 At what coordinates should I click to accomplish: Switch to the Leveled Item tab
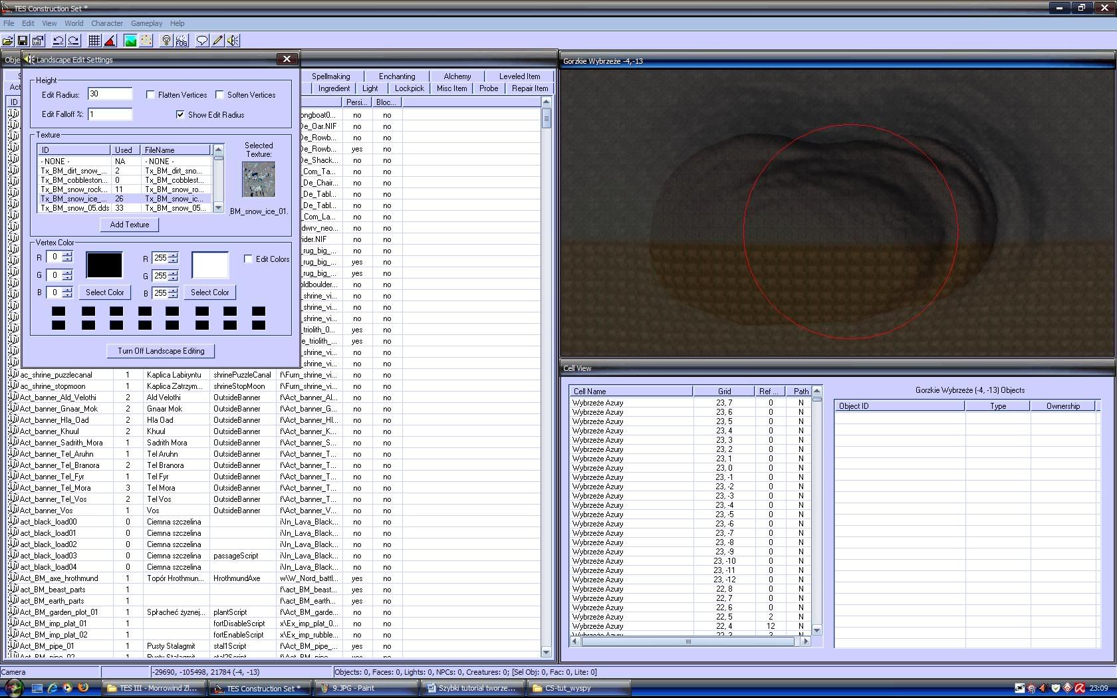point(520,76)
